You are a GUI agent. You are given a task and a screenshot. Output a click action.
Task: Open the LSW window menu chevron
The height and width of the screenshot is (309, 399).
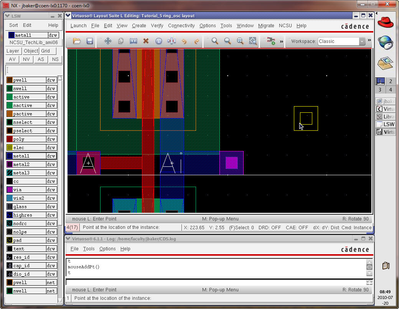pos(8,16)
